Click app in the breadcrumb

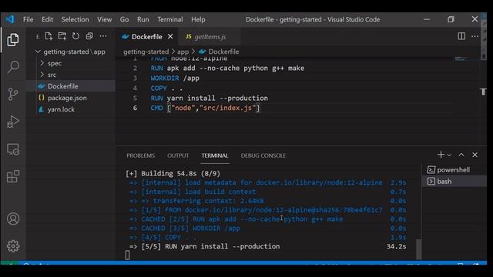[x=183, y=52]
